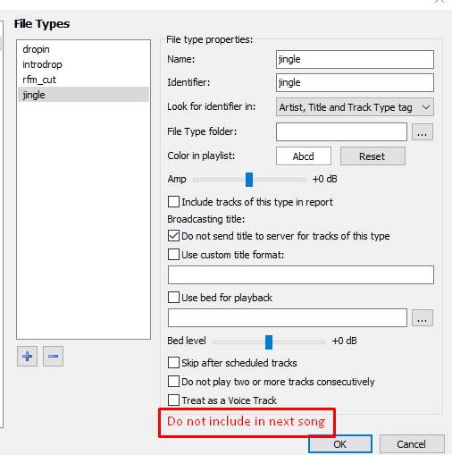Uncheck Do not send title to server

pyautogui.click(x=173, y=236)
